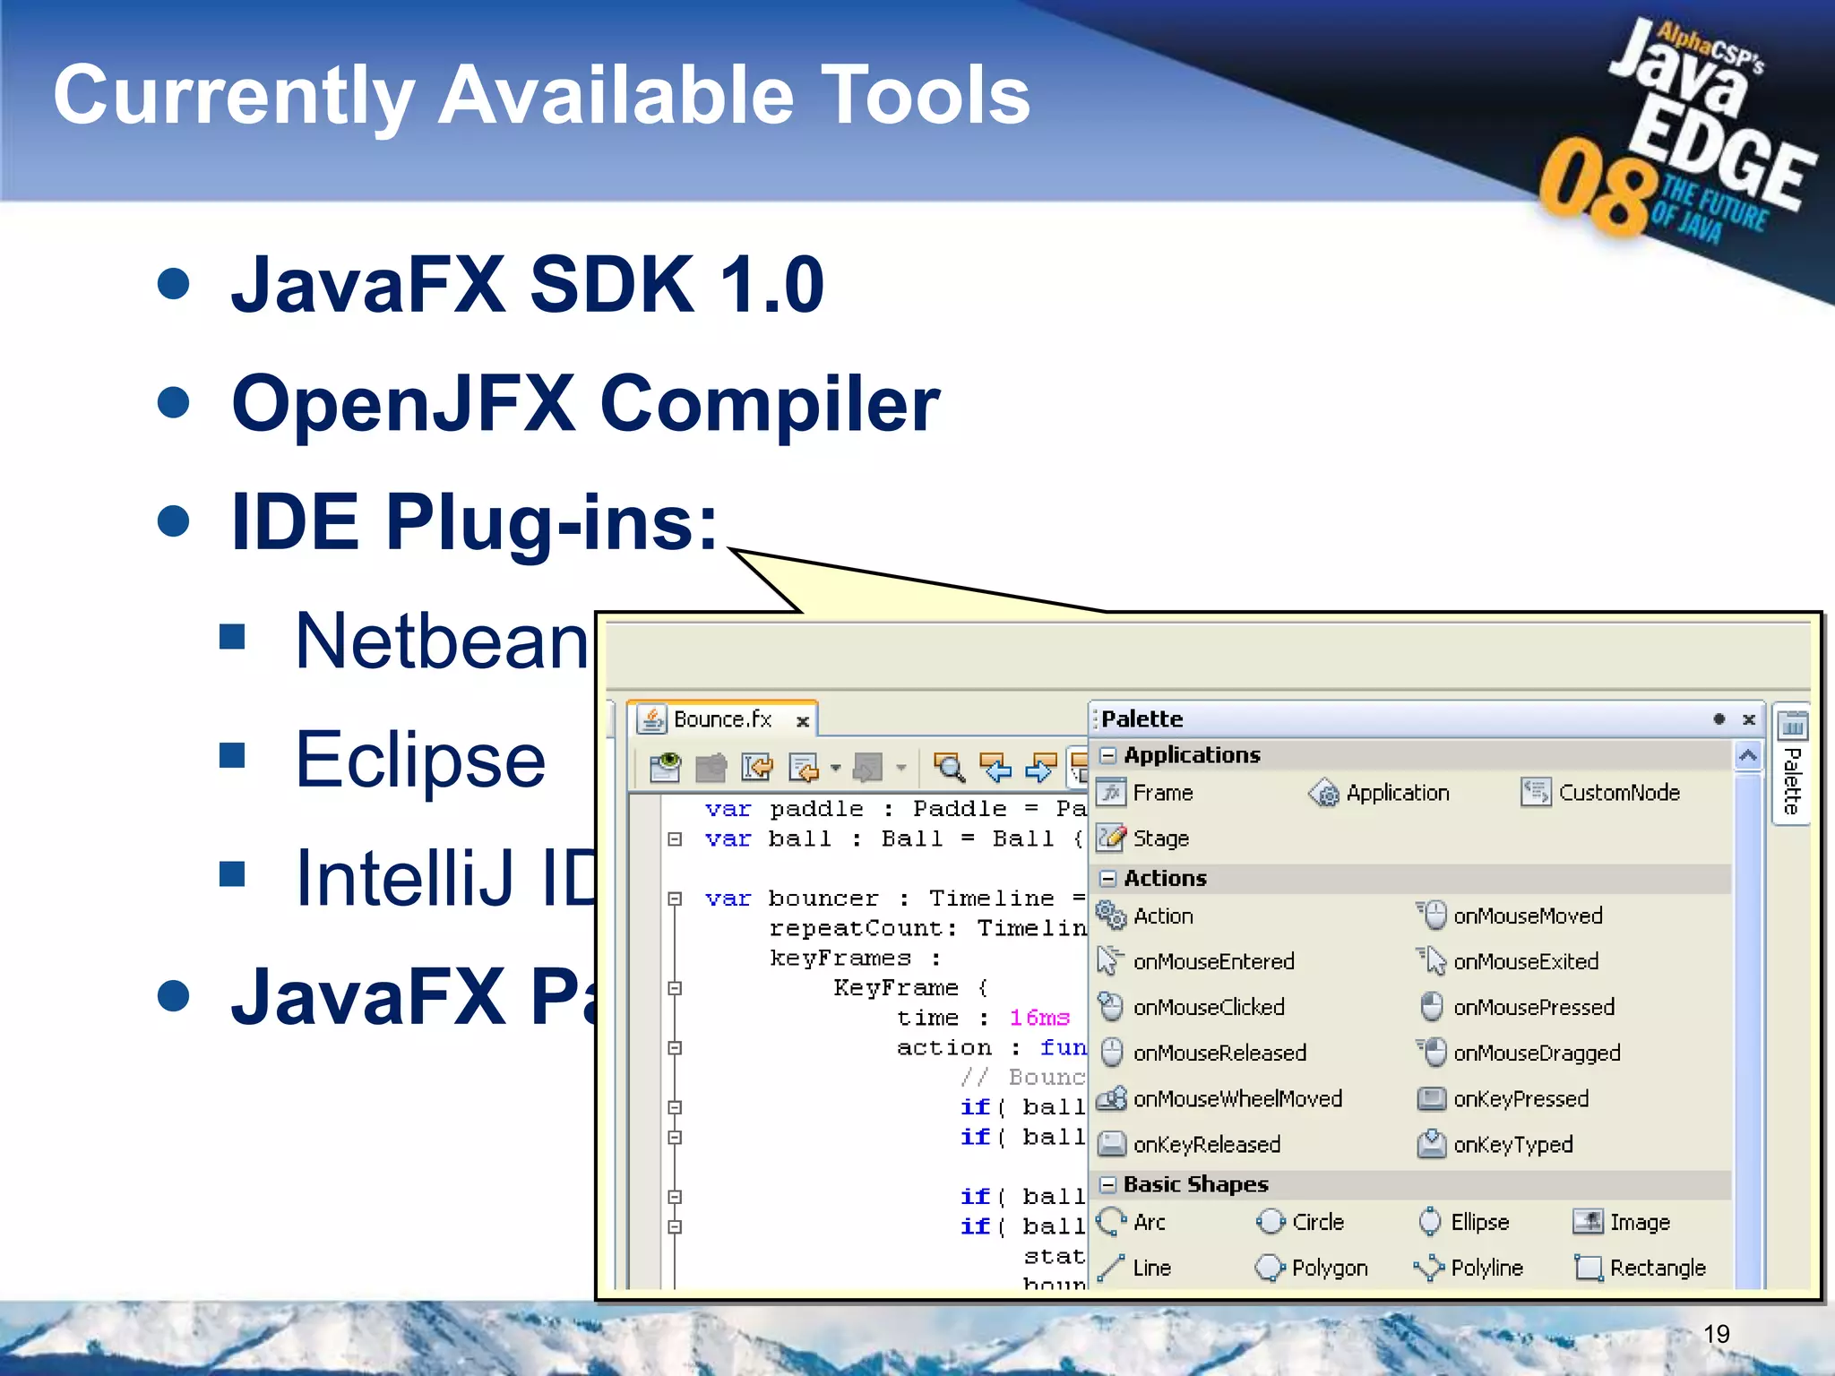The image size is (1835, 1376).
Task: Collapse the code fold at 'KeyFrame {'
Action: click(675, 988)
